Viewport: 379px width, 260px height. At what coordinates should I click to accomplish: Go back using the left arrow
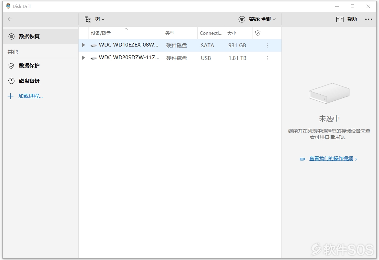point(10,19)
